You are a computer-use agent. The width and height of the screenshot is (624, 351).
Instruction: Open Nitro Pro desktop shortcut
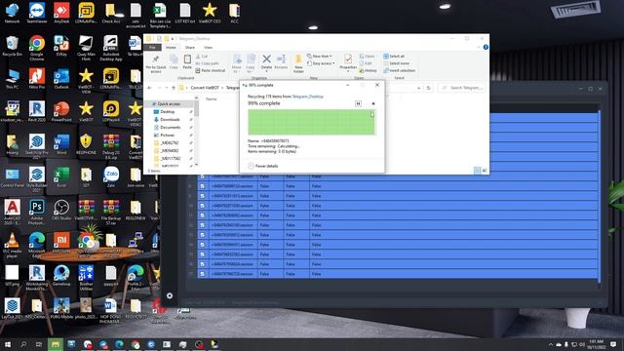[x=37, y=79]
